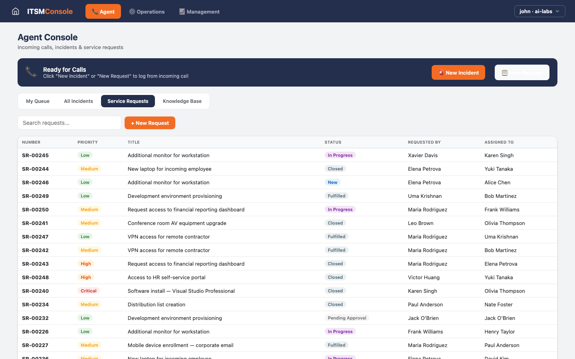Switch to the All Incidents tab
575x359 pixels.
click(x=78, y=101)
